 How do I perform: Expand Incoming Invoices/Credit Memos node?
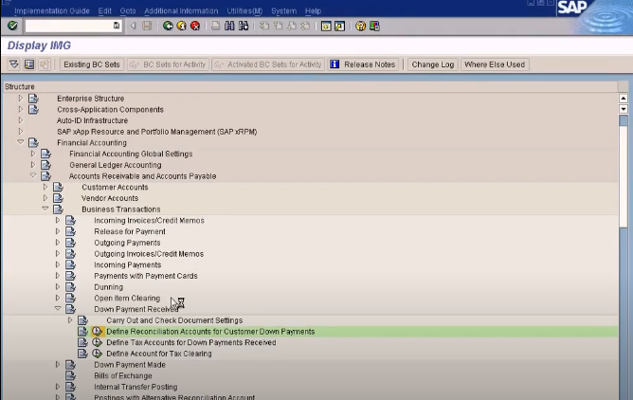(58, 220)
